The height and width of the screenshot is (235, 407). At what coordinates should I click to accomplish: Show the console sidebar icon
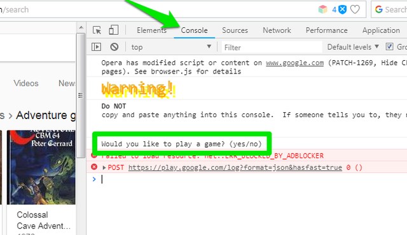96,47
